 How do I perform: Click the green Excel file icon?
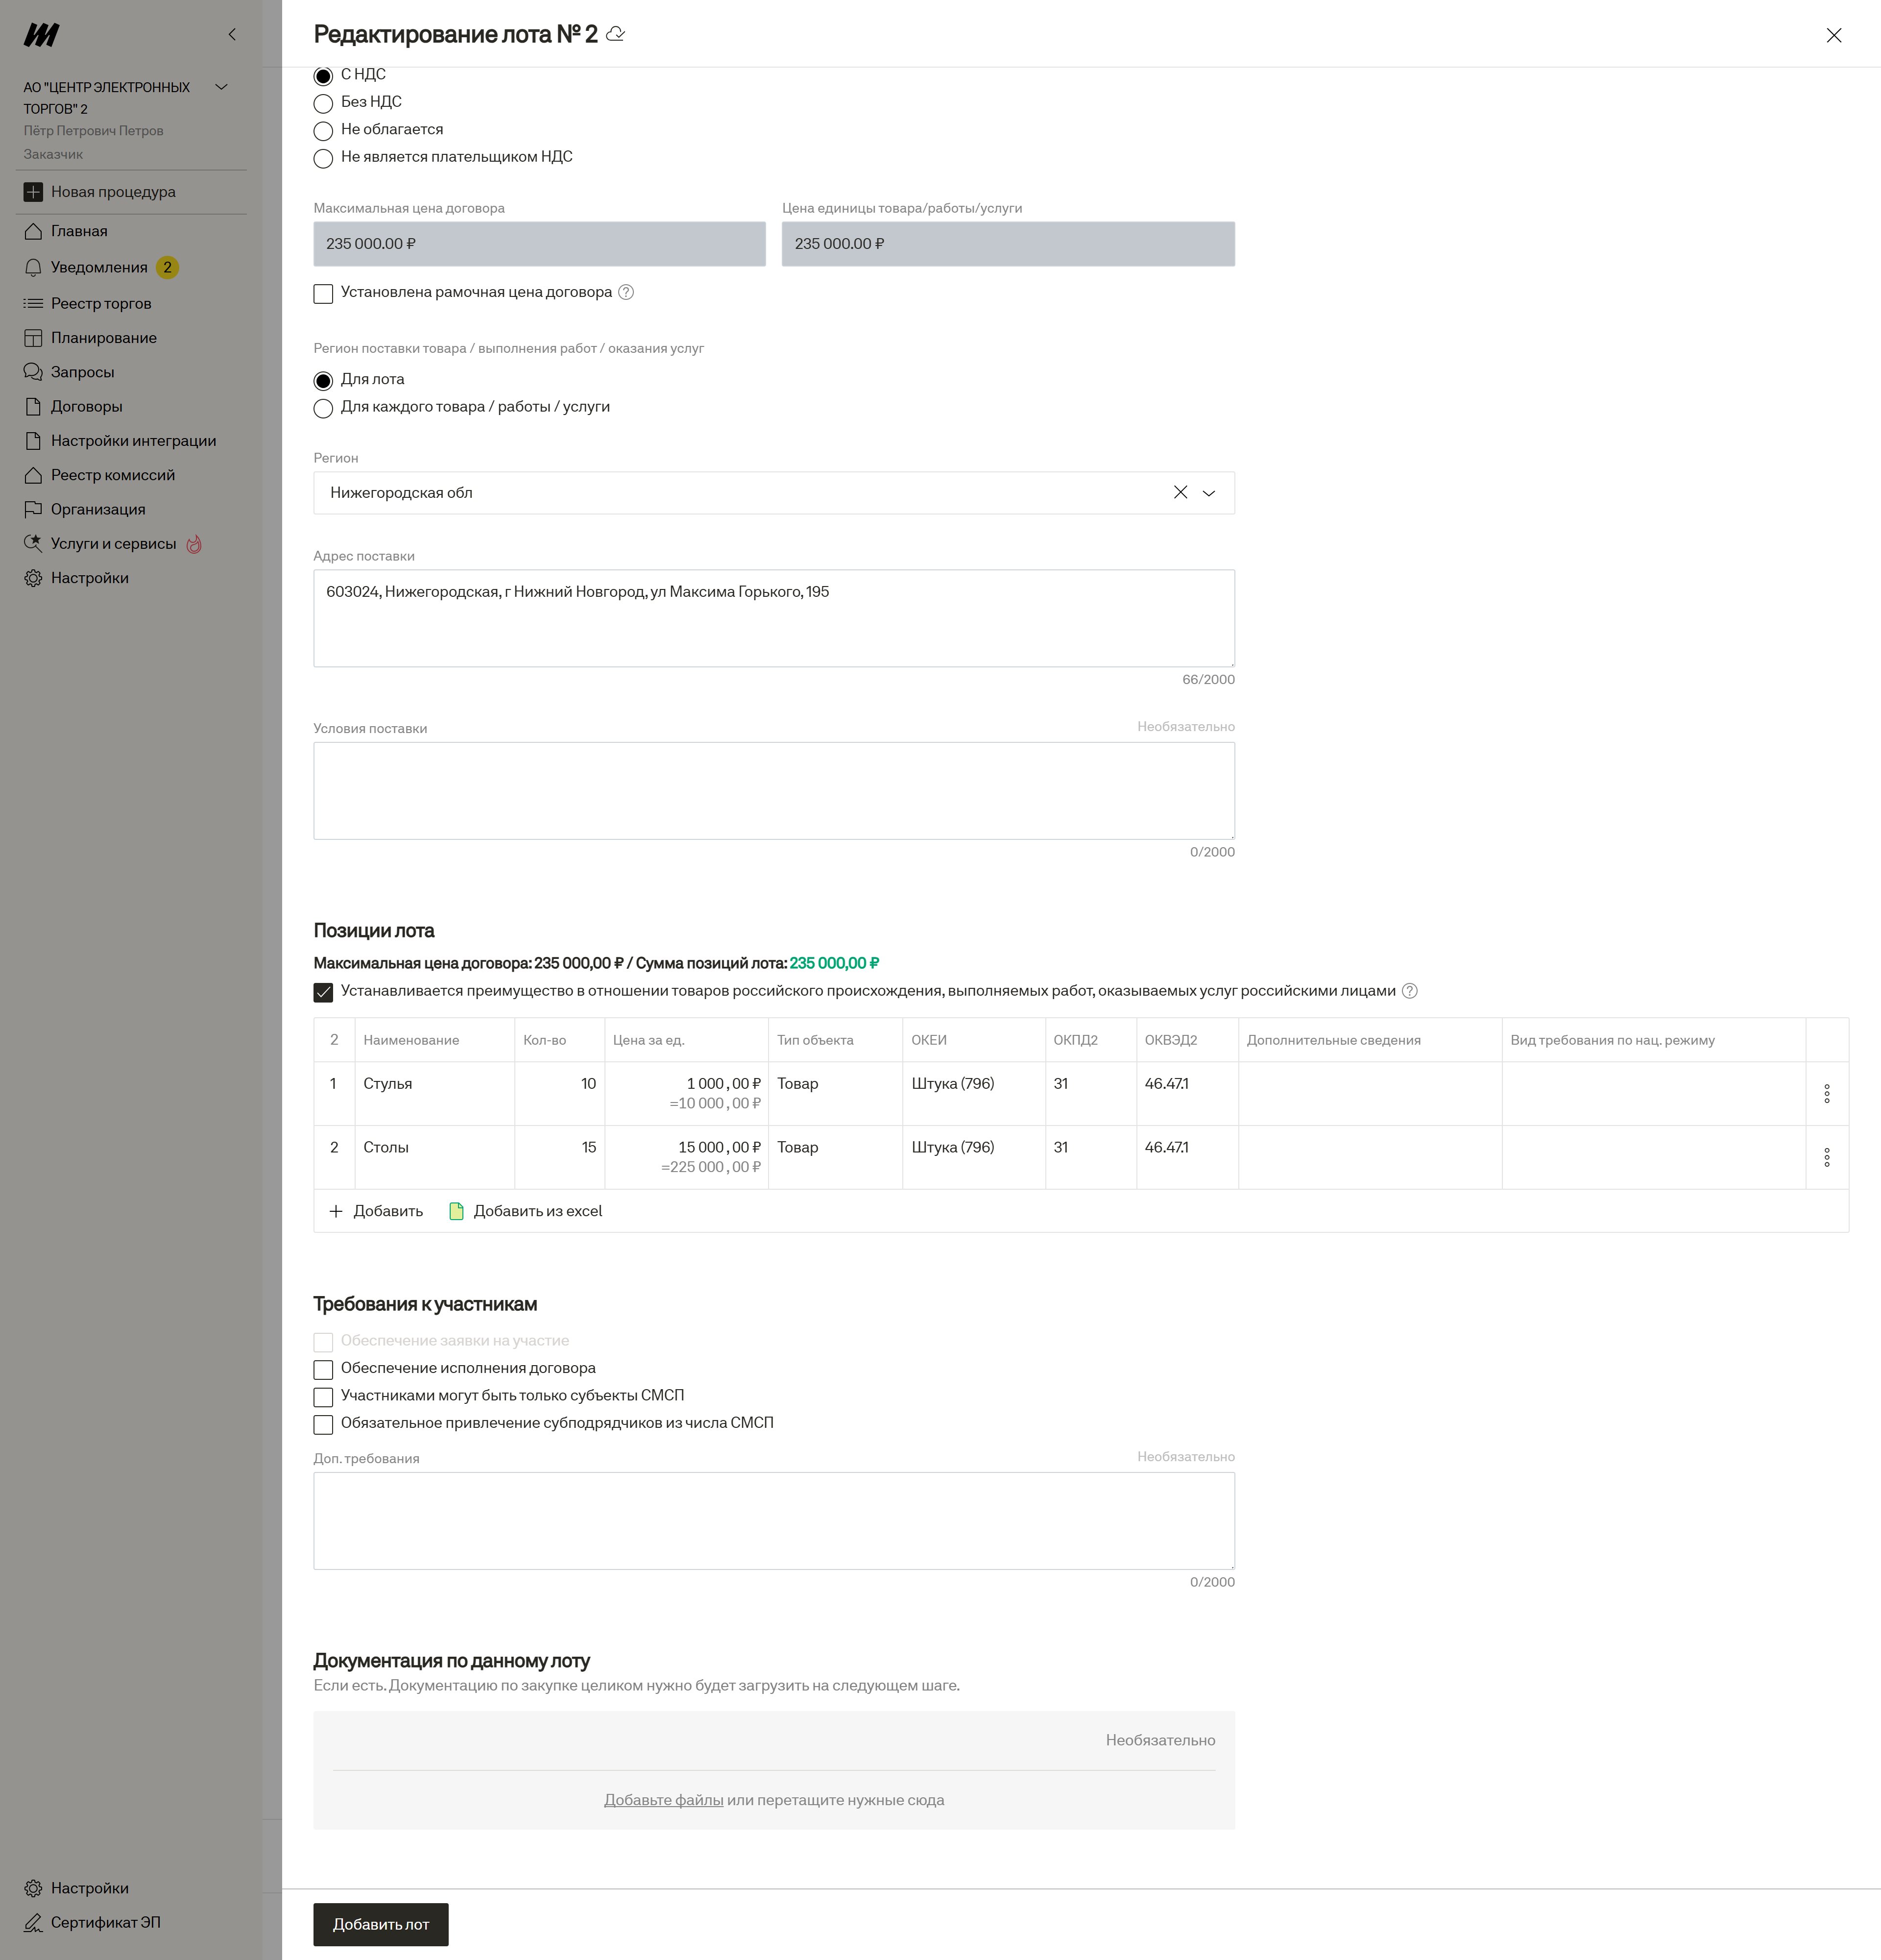(x=457, y=1211)
